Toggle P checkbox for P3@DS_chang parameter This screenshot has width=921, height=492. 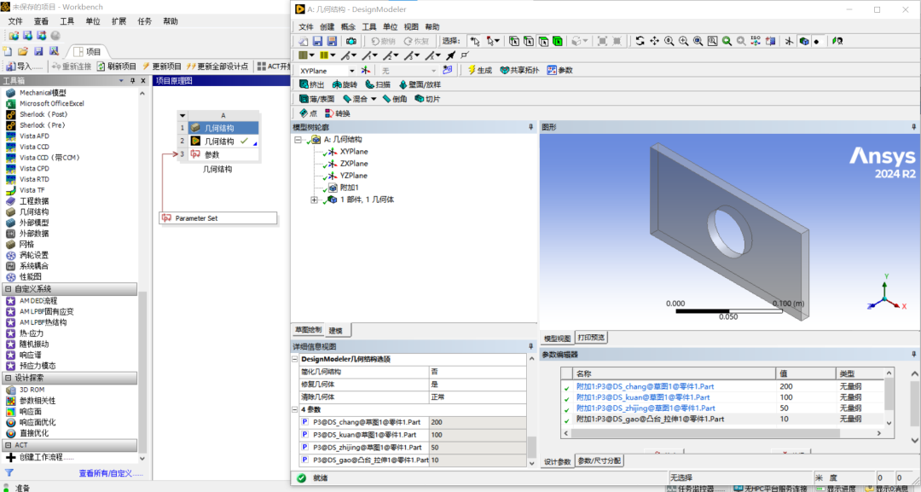pos(304,422)
